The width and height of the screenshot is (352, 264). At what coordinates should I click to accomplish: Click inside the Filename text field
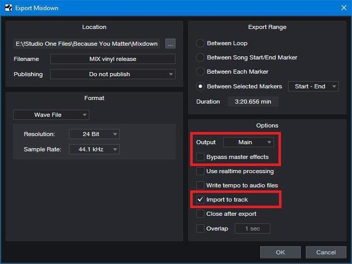coord(113,59)
